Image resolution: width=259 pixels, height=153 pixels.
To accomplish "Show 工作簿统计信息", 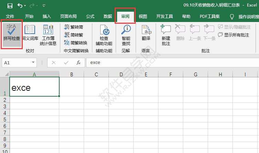I will point(48,35).
